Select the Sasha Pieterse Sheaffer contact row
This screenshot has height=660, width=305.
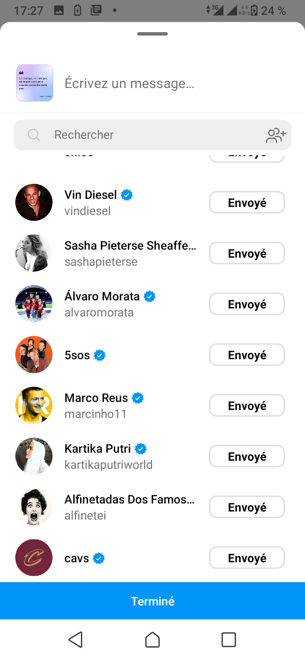(130, 253)
